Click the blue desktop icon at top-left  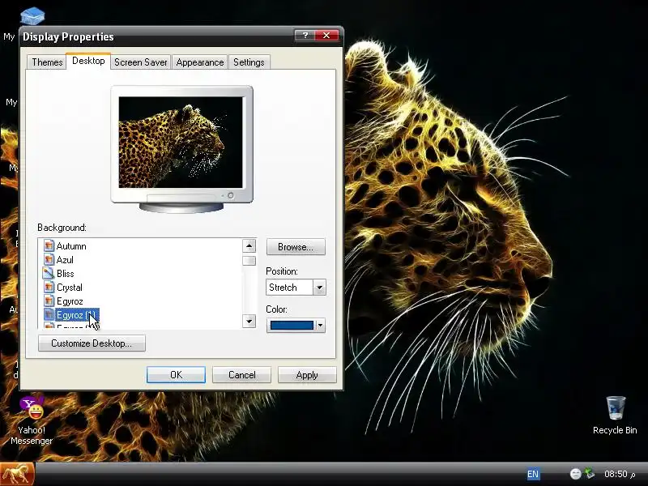tap(32, 15)
